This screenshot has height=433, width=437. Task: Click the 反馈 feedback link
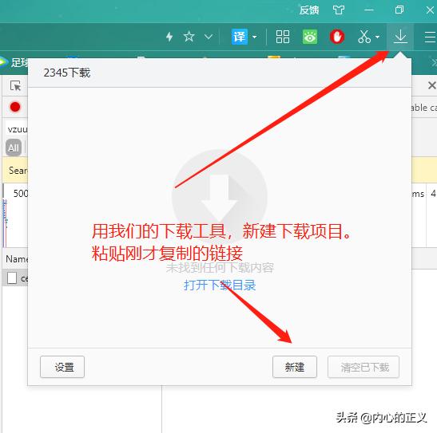(309, 10)
